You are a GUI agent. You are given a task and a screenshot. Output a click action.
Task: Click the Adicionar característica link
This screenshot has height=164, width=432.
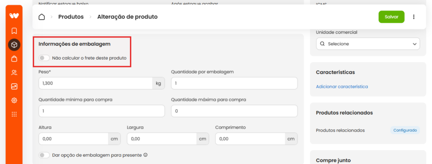point(342,86)
